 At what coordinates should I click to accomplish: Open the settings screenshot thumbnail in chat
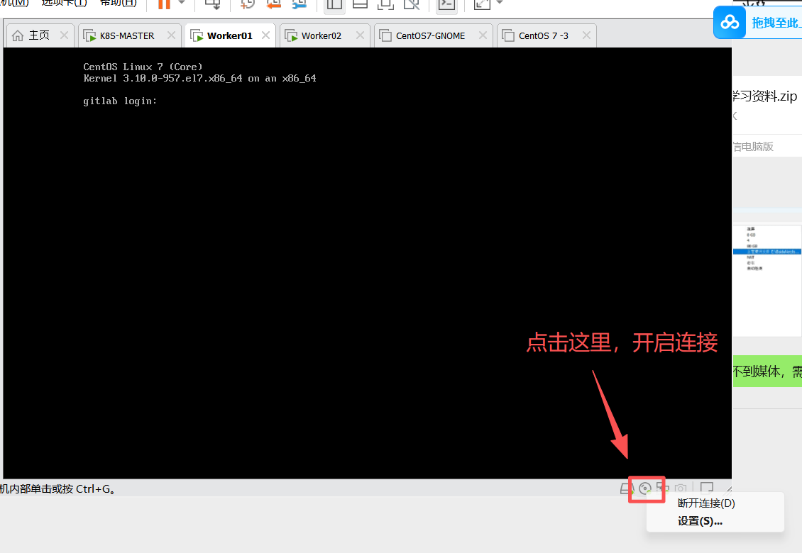coord(767,281)
